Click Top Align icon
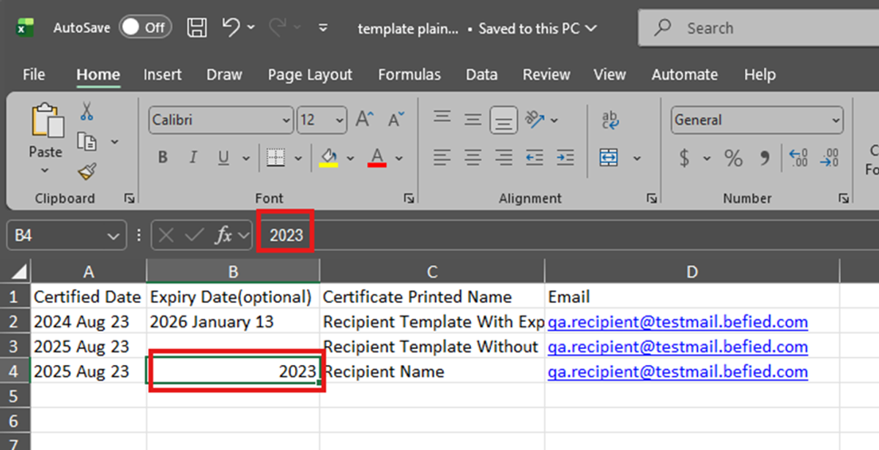This screenshot has height=450, width=879. 442,118
